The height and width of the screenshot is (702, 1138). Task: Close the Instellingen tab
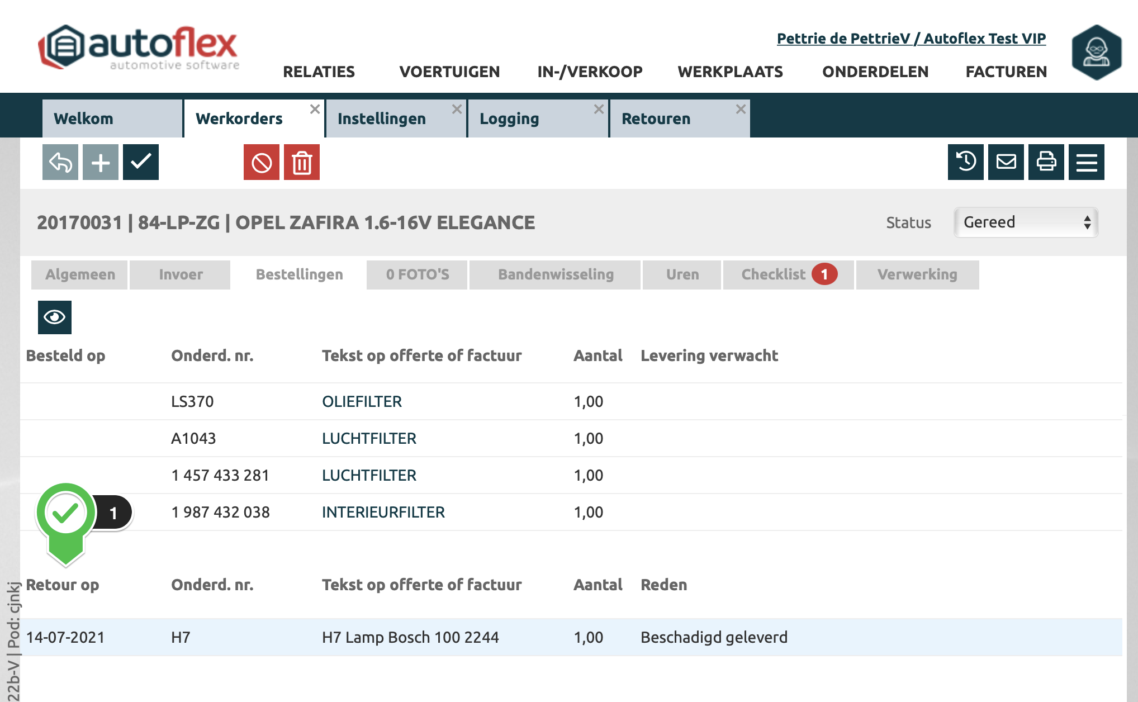[x=457, y=109]
